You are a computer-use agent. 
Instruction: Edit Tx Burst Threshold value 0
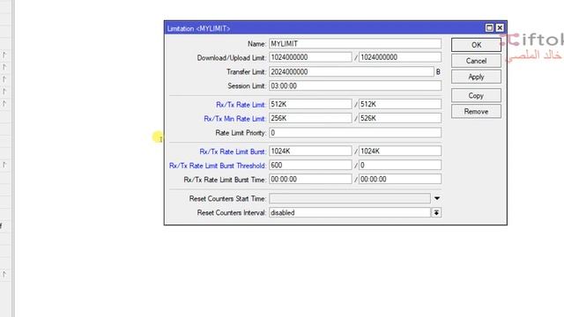coord(400,166)
